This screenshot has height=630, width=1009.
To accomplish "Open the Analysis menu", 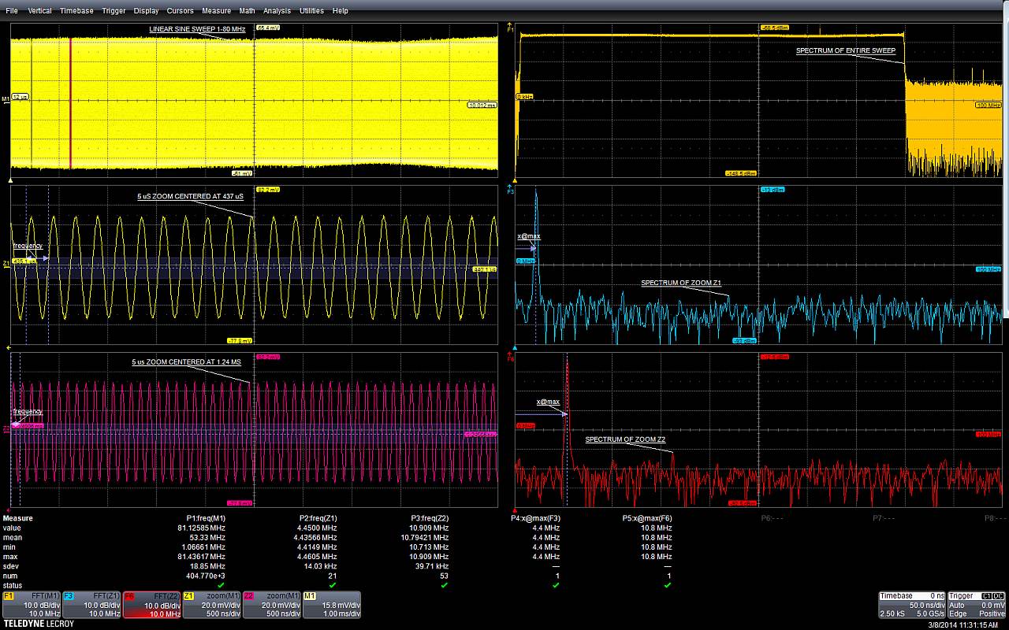I will [277, 11].
